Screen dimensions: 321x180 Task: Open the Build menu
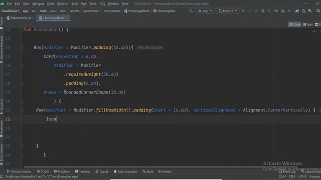click(x=75, y=3)
